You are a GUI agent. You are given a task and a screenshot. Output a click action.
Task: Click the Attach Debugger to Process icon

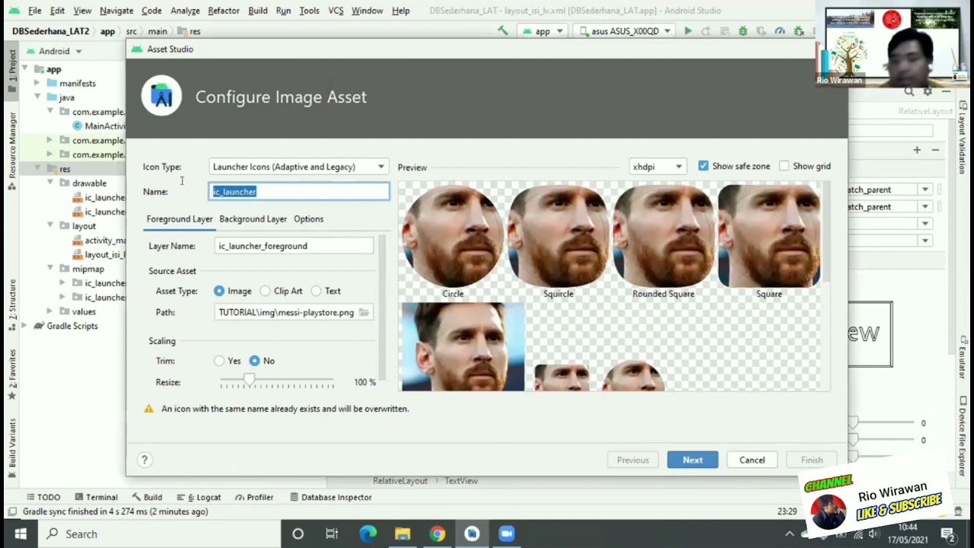tap(798, 31)
